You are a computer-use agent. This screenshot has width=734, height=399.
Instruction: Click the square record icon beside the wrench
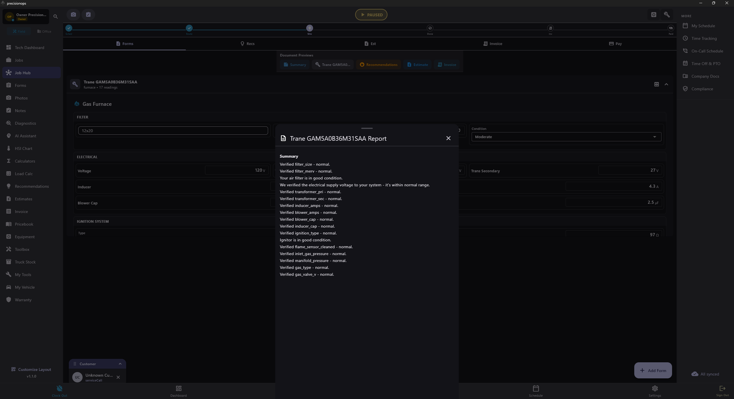pos(654,15)
